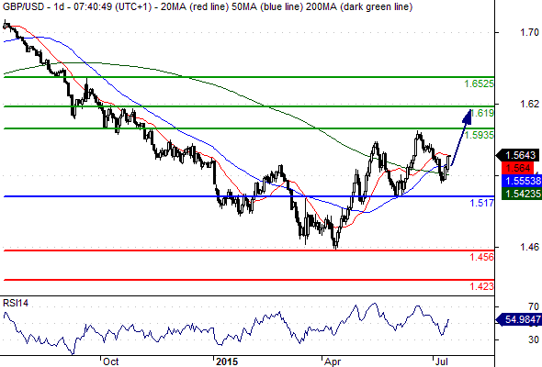Click the 1.70 price axis label

529,32
